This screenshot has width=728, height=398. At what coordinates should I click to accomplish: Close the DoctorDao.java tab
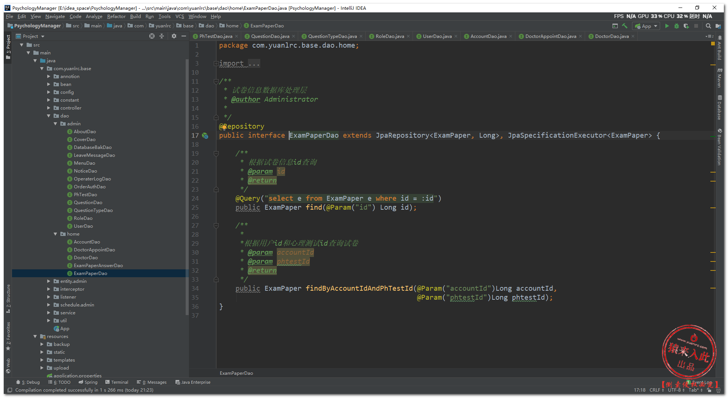[633, 36]
